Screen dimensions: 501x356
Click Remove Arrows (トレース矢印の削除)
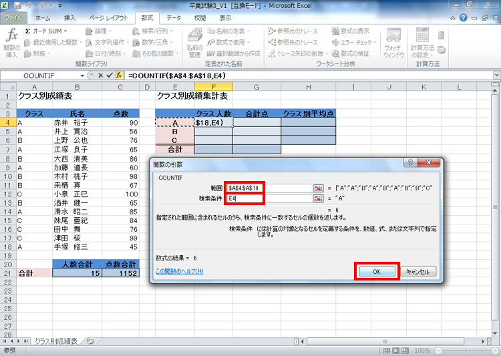point(299,53)
